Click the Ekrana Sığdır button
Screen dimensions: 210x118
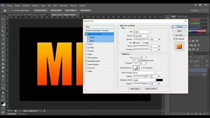click(x=56, y=10)
